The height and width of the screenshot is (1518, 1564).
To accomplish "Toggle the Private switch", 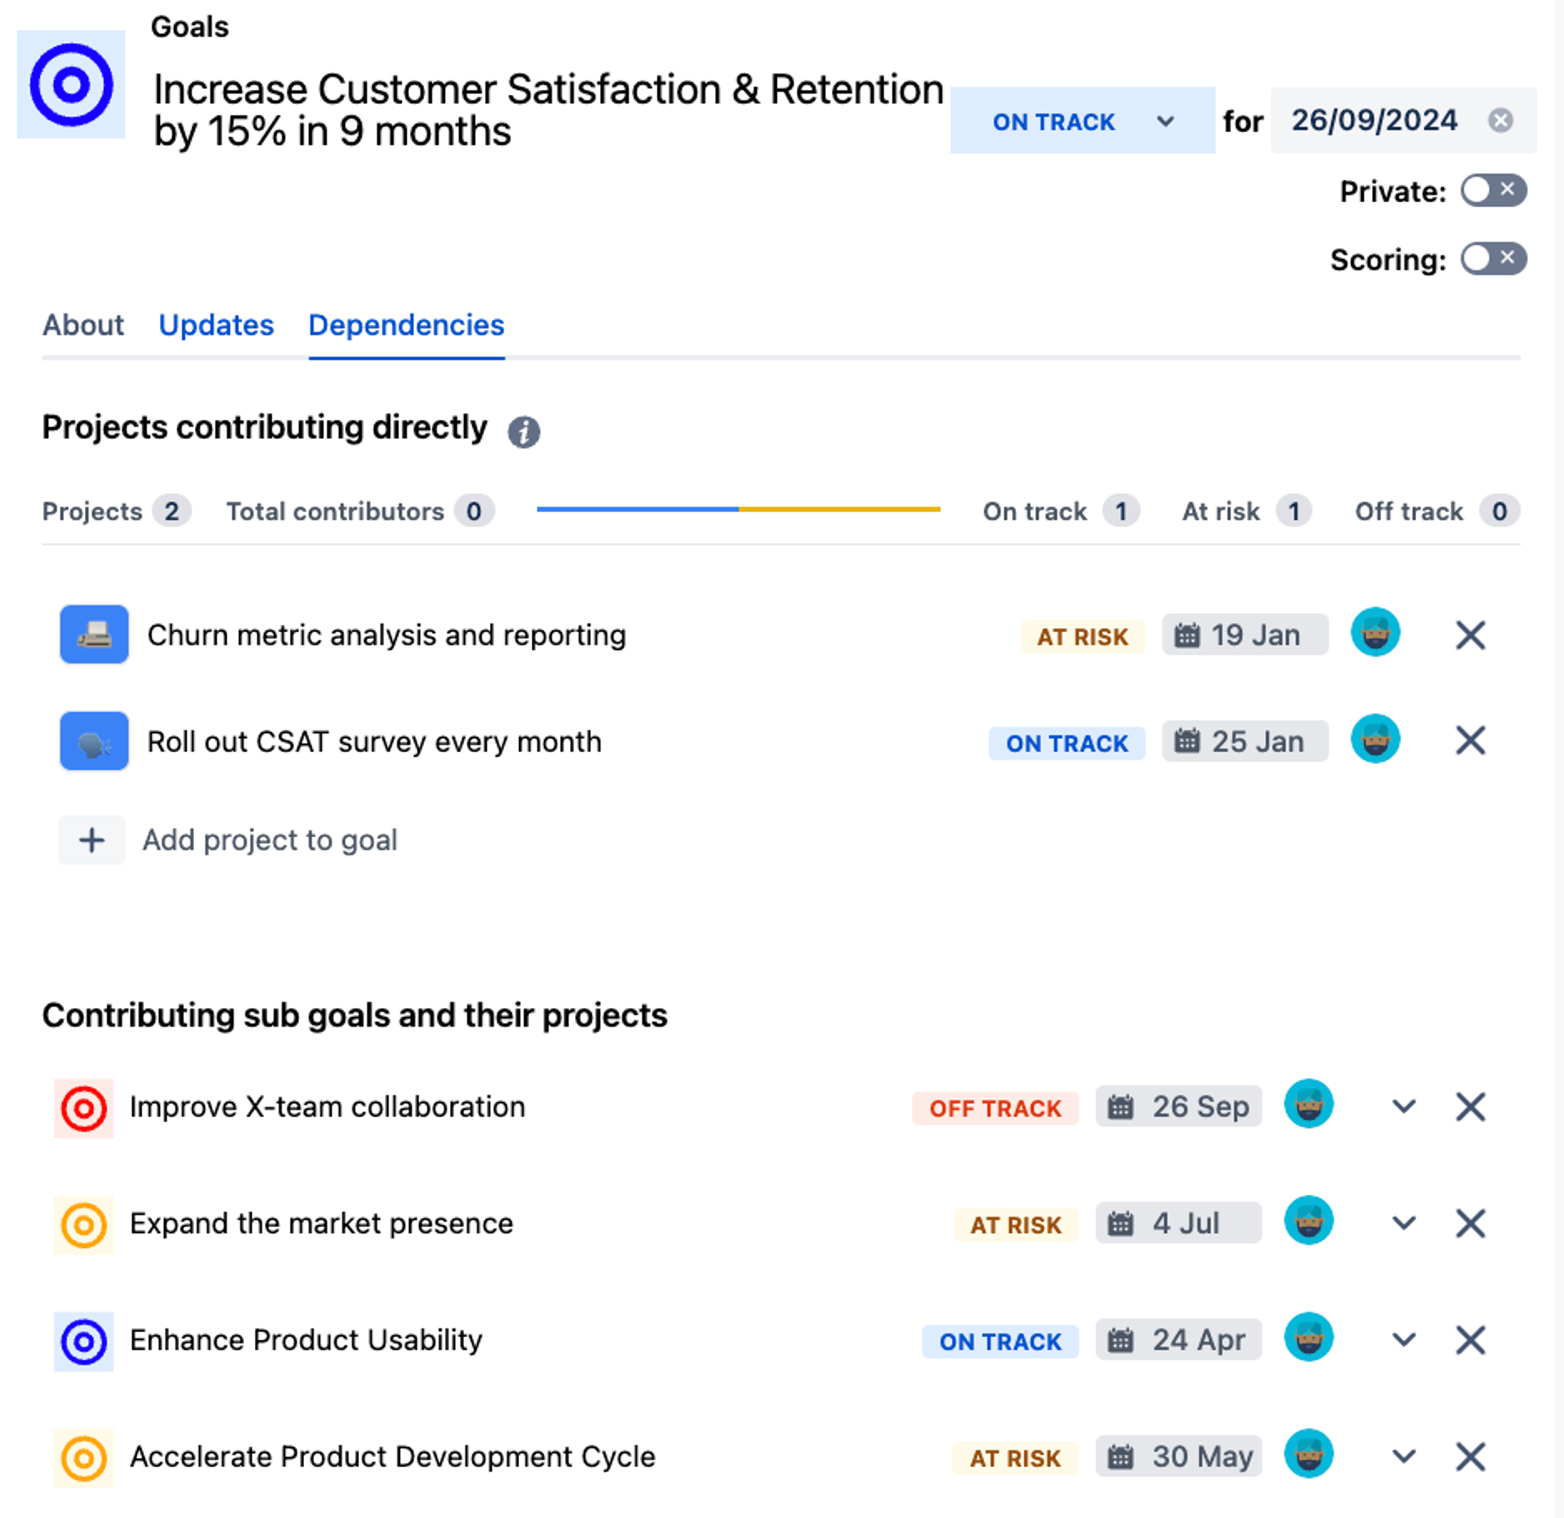I will (1493, 191).
